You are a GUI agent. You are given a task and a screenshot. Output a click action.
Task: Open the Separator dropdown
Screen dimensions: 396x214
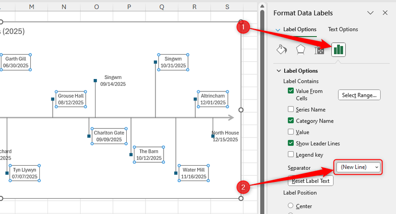click(358, 167)
